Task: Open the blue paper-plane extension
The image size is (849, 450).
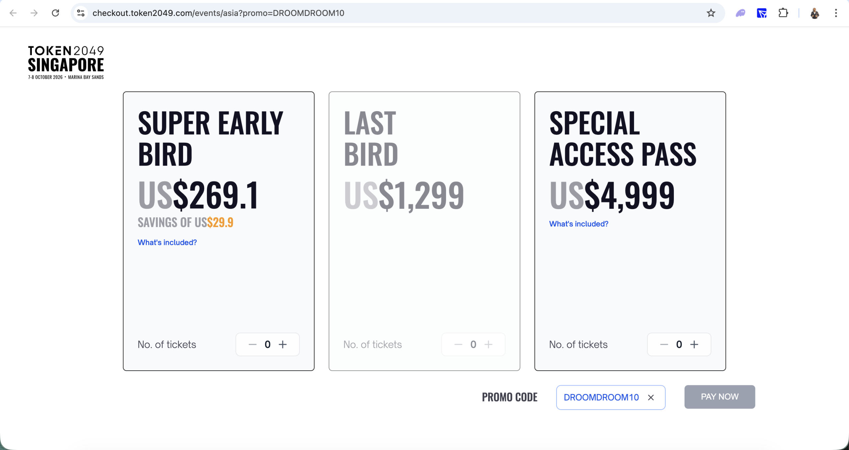Action: [x=761, y=13]
